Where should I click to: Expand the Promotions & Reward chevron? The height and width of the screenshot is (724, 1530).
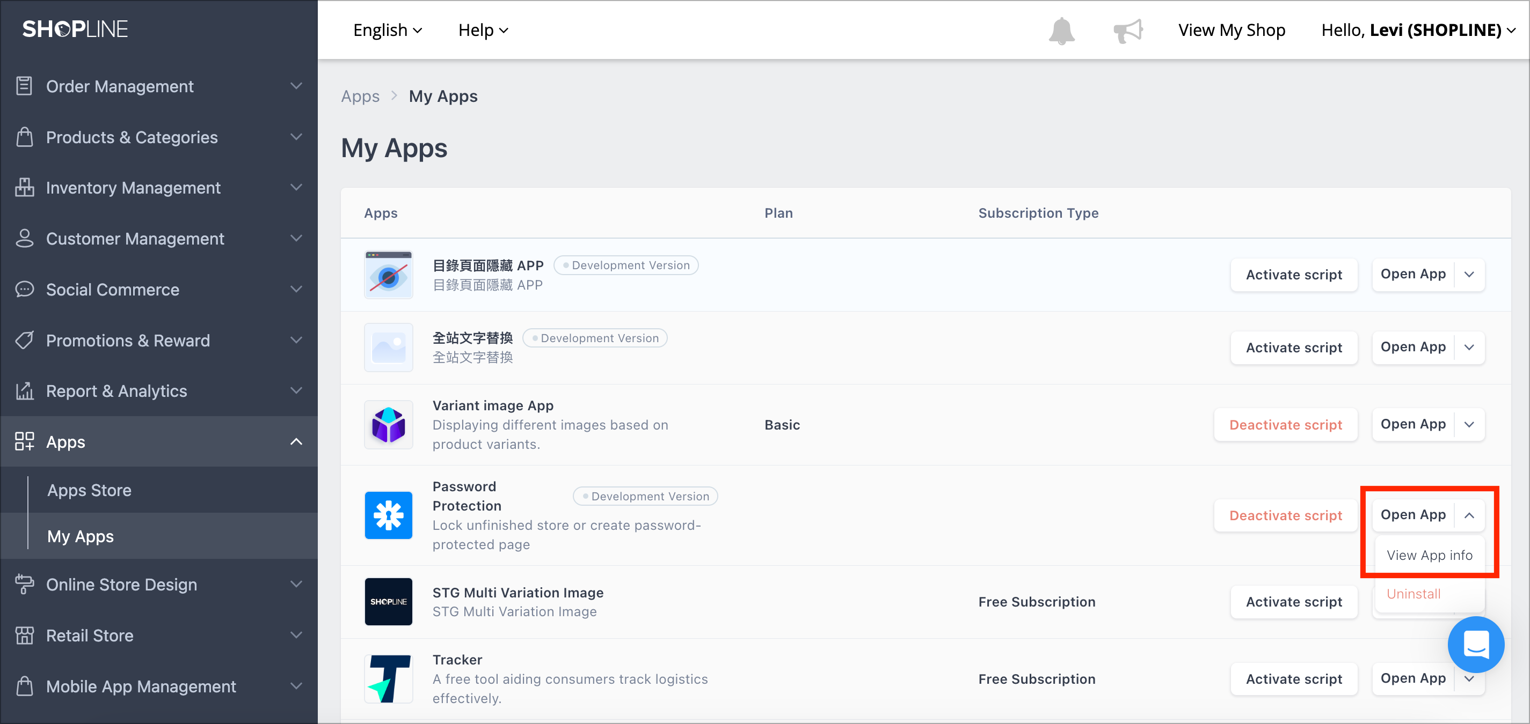296,340
